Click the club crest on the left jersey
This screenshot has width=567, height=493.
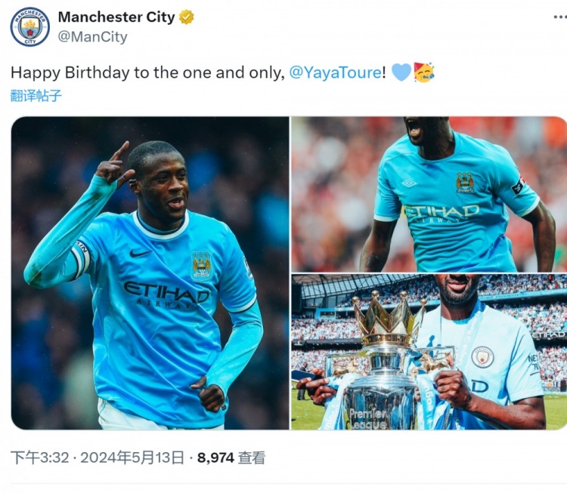click(201, 267)
